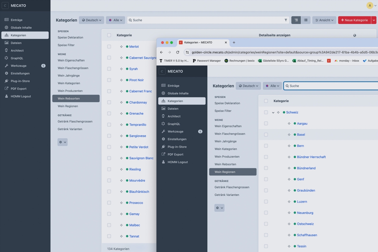The image size is (378, 252).
Task: Open the Alle status dropdown in front window
Action: pyautogui.click(x=272, y=86)
